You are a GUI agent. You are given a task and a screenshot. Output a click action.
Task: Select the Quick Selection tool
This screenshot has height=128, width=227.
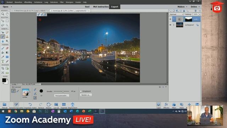7,25
